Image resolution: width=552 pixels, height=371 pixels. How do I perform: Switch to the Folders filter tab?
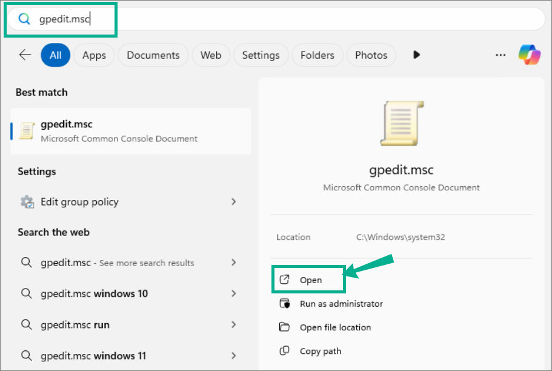pos(317,55)
